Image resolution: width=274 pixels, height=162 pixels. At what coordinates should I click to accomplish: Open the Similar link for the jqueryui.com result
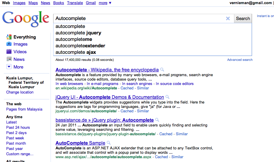[x=143, y=111]
